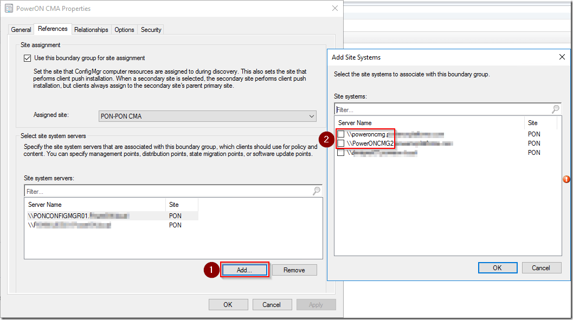Viewport: 573px width, 320px height.
Task: Click OK in Add Site Systems dialog
Action: pos(497,267)
